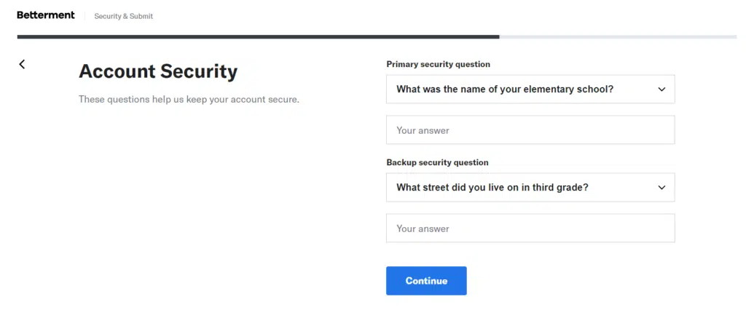
Task: Click the account secure description text
Action: point(189,99)
